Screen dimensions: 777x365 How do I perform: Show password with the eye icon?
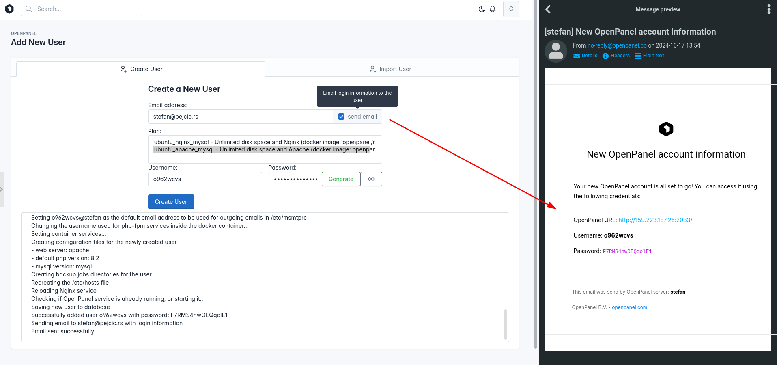pyautogui.click(x=371, y=179)
